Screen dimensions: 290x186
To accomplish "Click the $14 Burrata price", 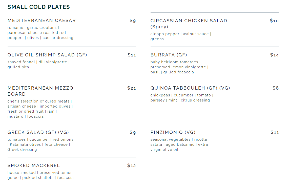I will 274,55.
